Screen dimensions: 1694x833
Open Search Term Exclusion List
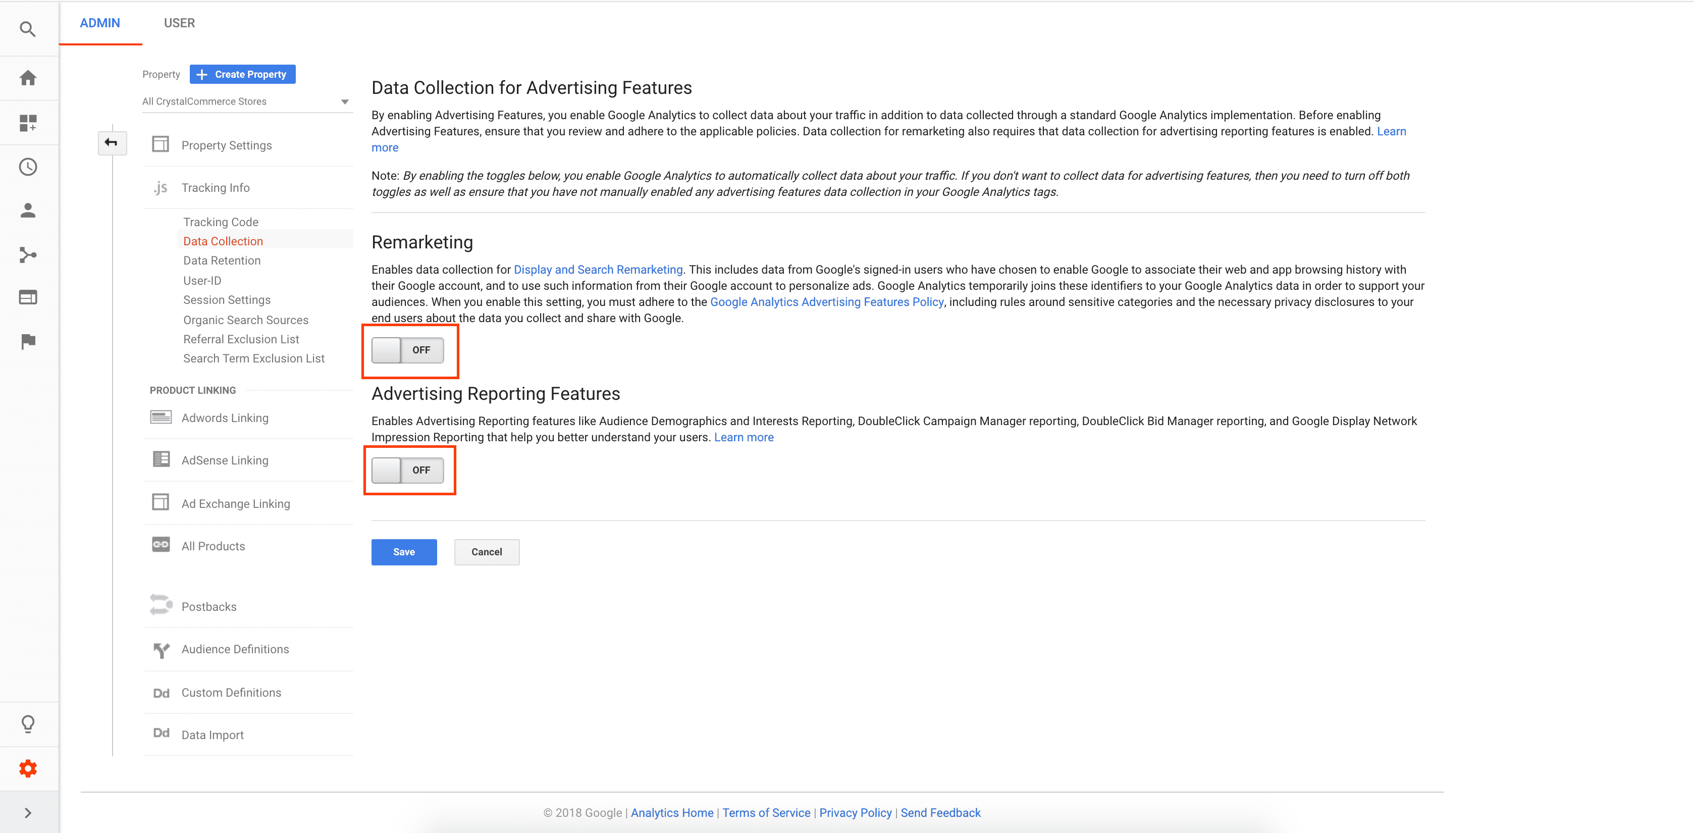coord(254,358)
